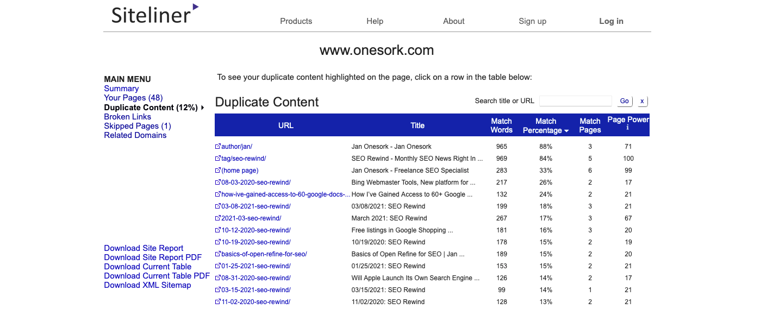Screen dimensions: 773x309
Task: Open Summary in main menu
Action: [121, 89]
